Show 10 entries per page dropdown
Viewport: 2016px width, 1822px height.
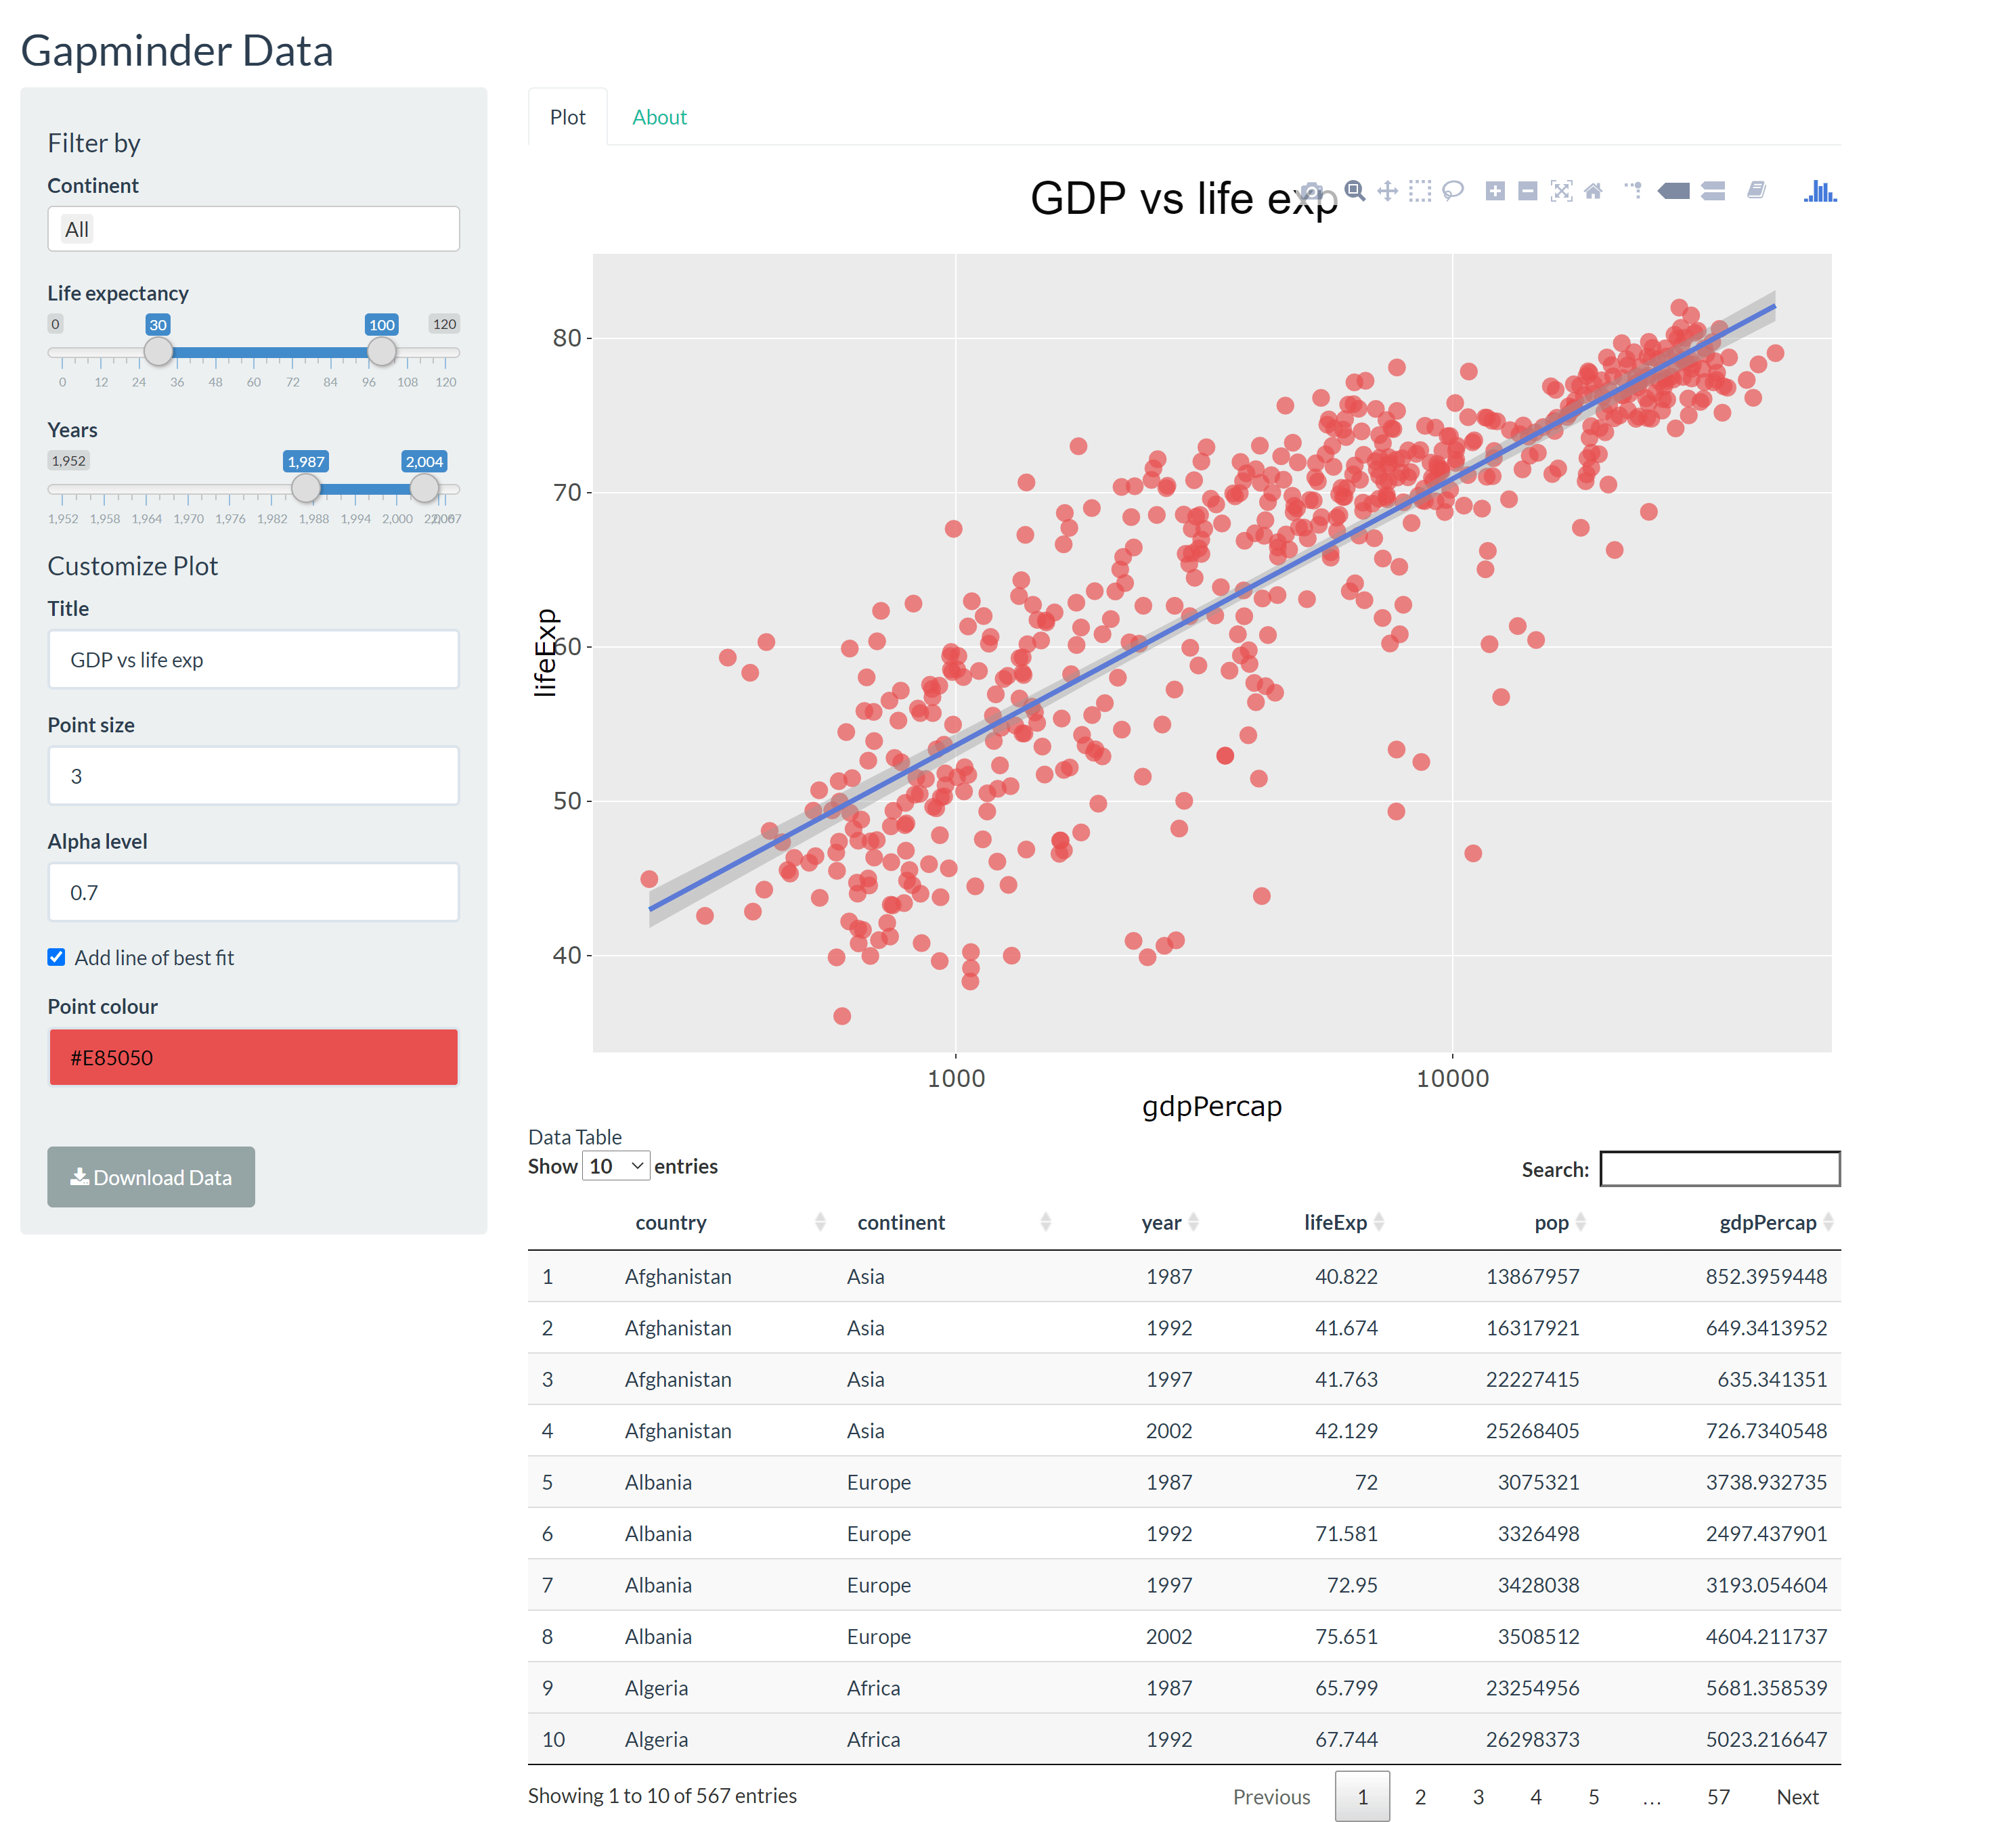pyautogui.click(x=613, y=1165)
